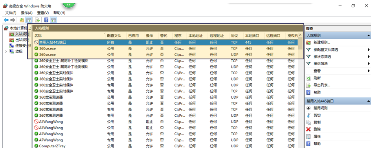The height and width of the screenshot is (156, 371).
Task: Click the Export list toolbar icon
Action: point(37,20)
